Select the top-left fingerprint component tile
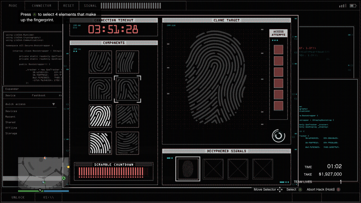The height and width of the screenshot is (203, 361). 100,62
